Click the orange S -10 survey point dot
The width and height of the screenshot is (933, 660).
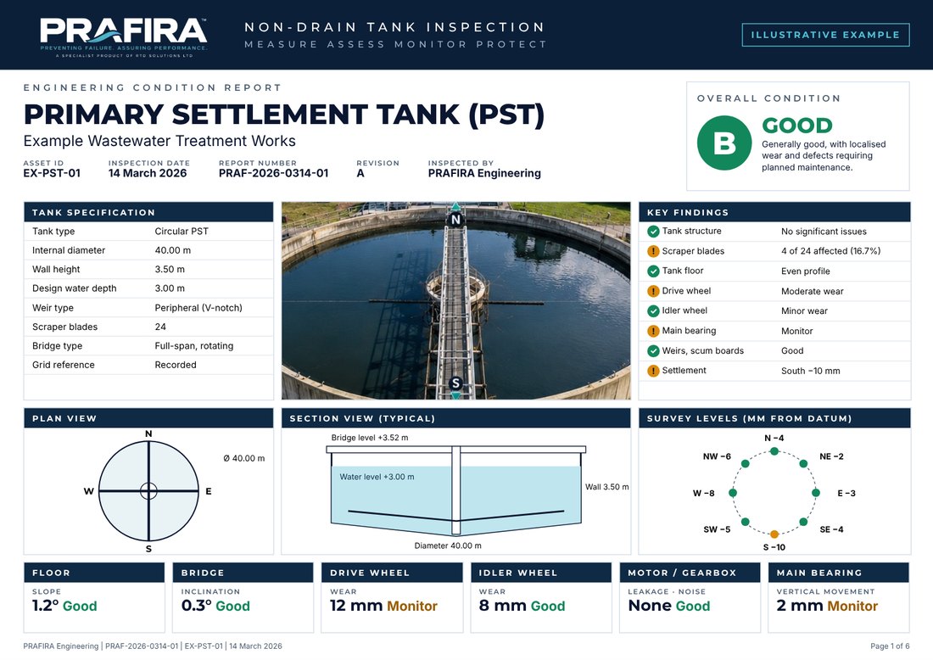[x=774, y=534]
